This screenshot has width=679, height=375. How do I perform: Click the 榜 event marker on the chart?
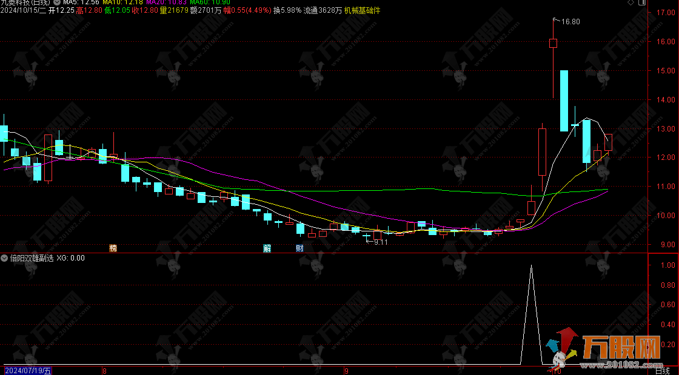113,248
